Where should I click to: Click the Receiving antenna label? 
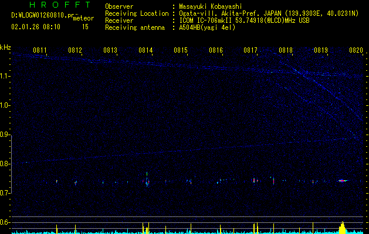pos(135,27)
